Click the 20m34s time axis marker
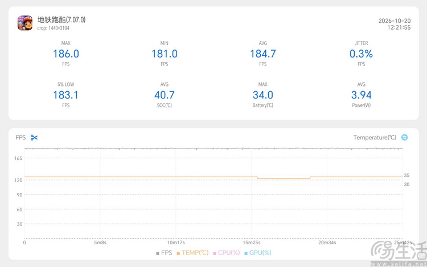The height and width of the screenshot is (267, 427). click(327, 243)
